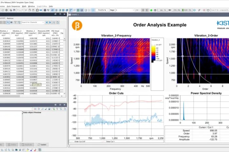Toggle the highlighted tree view icon in channels toolbar

click(8, 22)
